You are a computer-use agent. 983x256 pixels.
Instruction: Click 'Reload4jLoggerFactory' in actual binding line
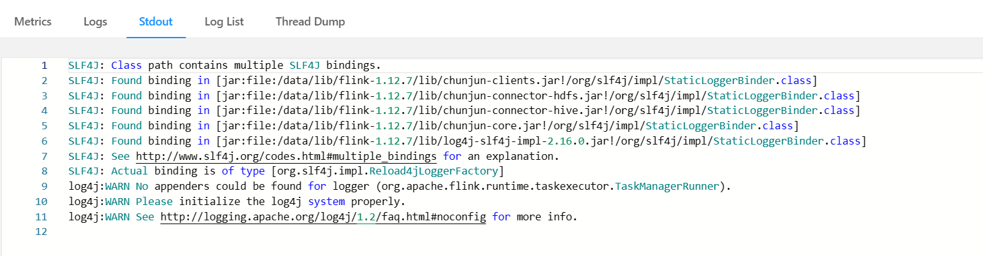point(435,171)
